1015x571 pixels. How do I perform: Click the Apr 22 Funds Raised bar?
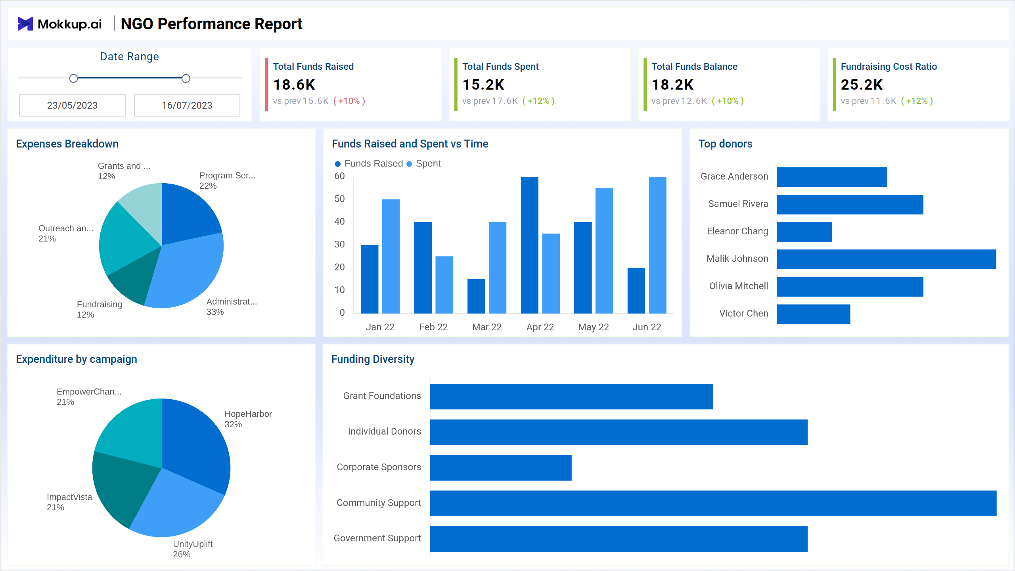click(x=530, y=245)
